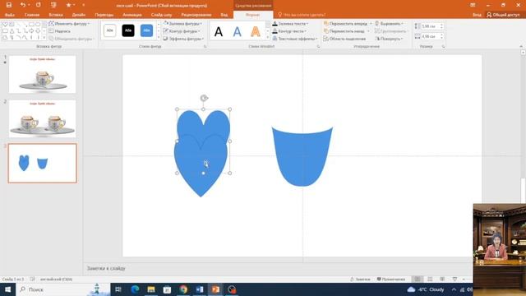
Task: Apply the black filled shape style
Action: coord(128,30)
